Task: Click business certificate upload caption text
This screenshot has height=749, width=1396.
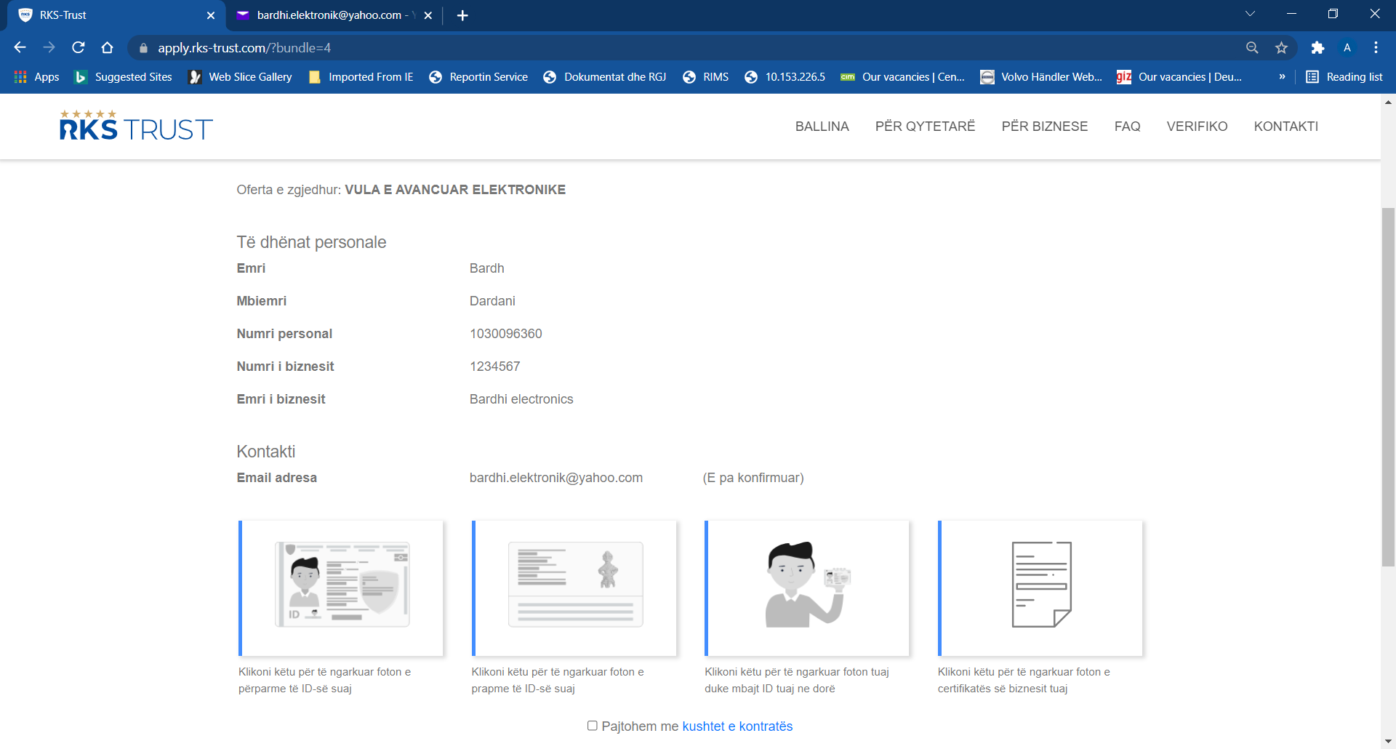Action: (1024, 680)
